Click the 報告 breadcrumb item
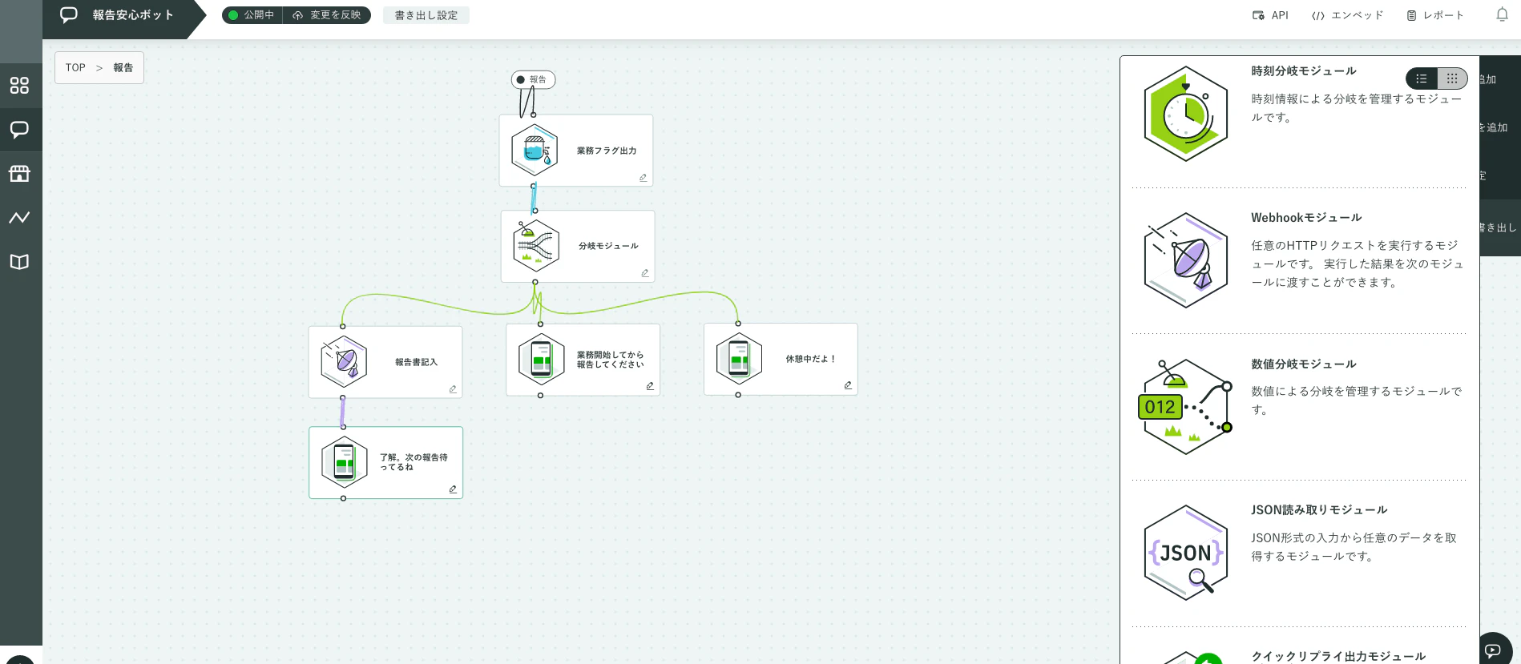The height and width of the screenshot is (664, 1521). click(123, 68)
